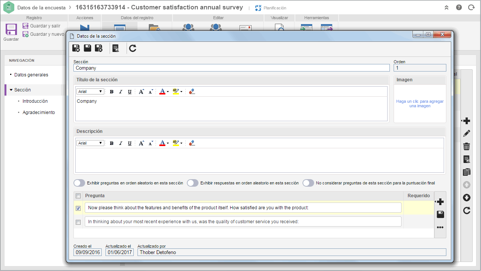Select Introducción in navigation
481x271 pixels.
(35, 101)
